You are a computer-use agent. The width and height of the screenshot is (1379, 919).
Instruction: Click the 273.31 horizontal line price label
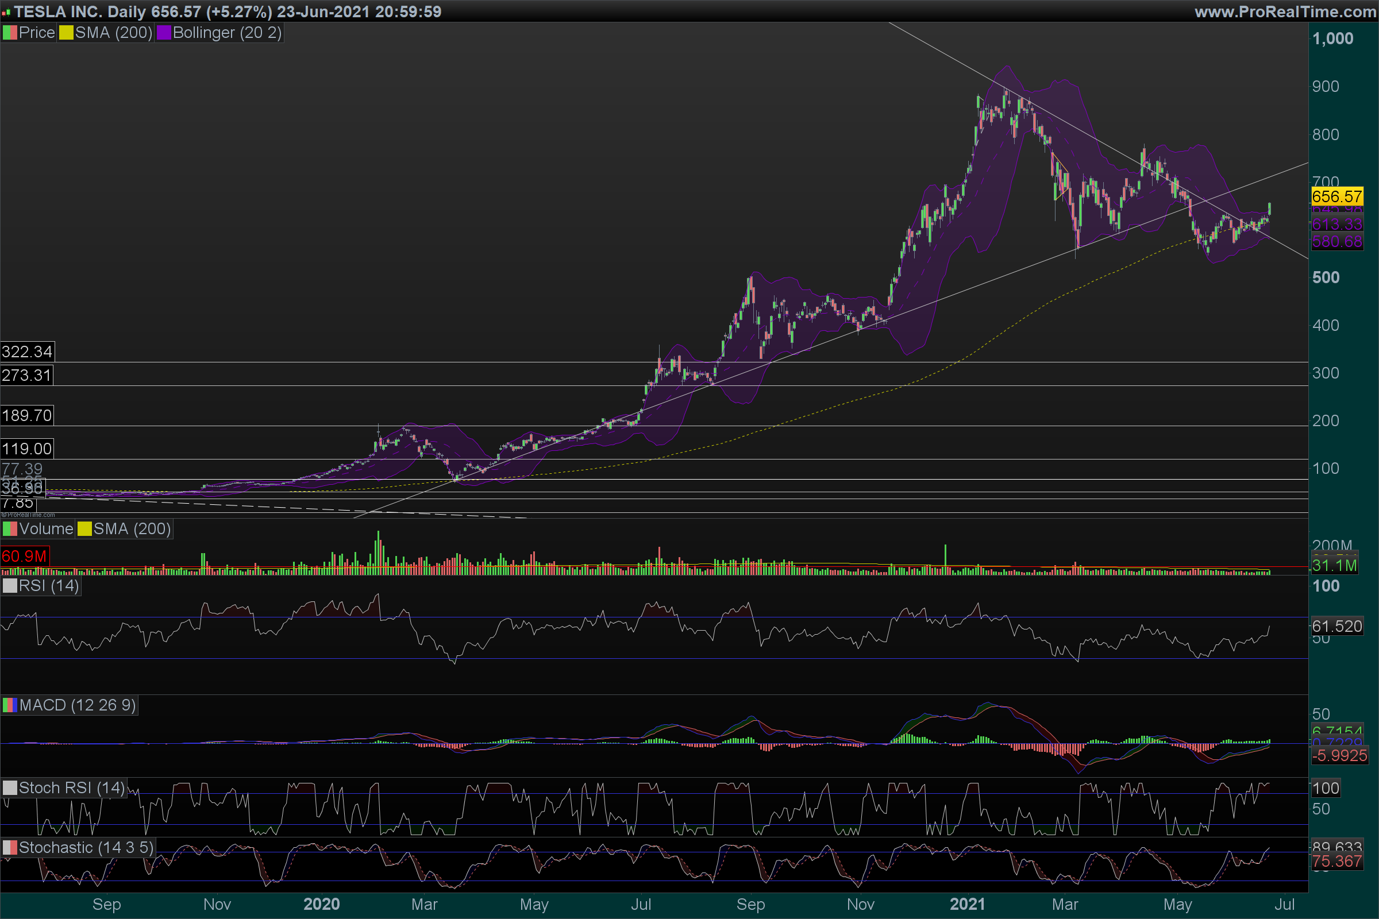coord(26,375)
